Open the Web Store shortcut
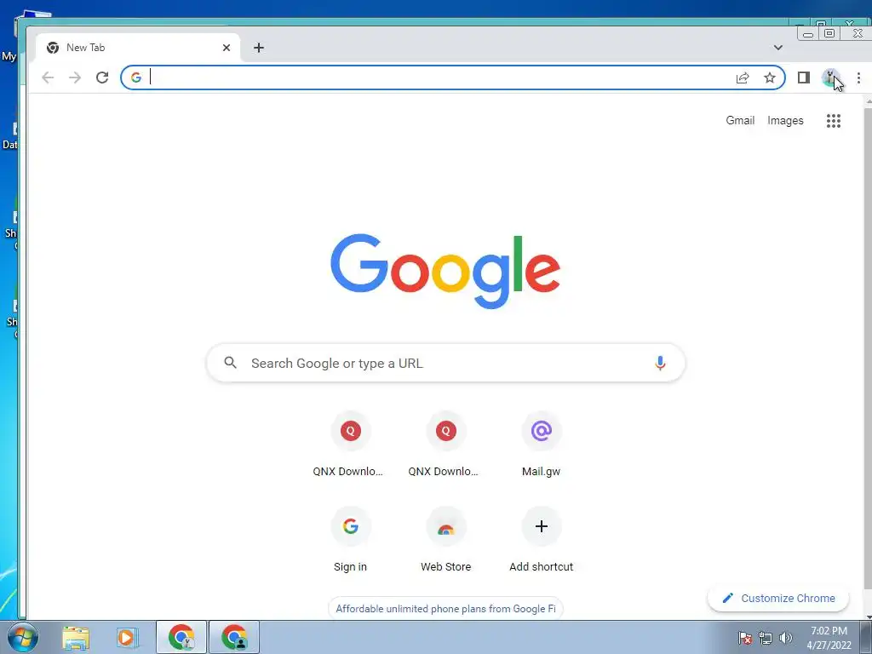The width and height of the screenshot is (872, 654). pyautogui.click(x=446, y=540)
